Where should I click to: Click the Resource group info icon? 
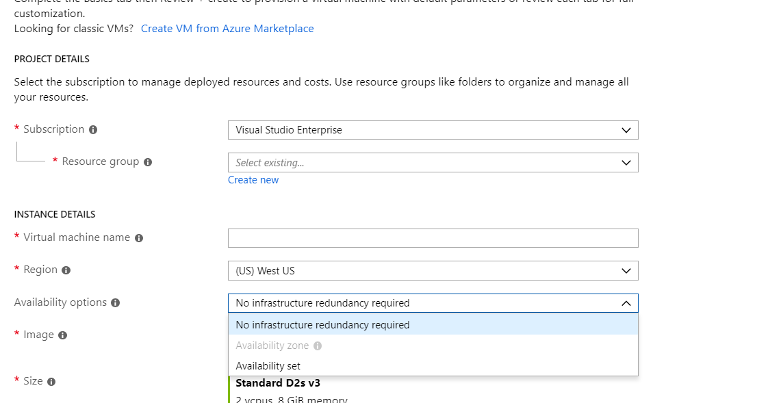[x=148, y=162]
